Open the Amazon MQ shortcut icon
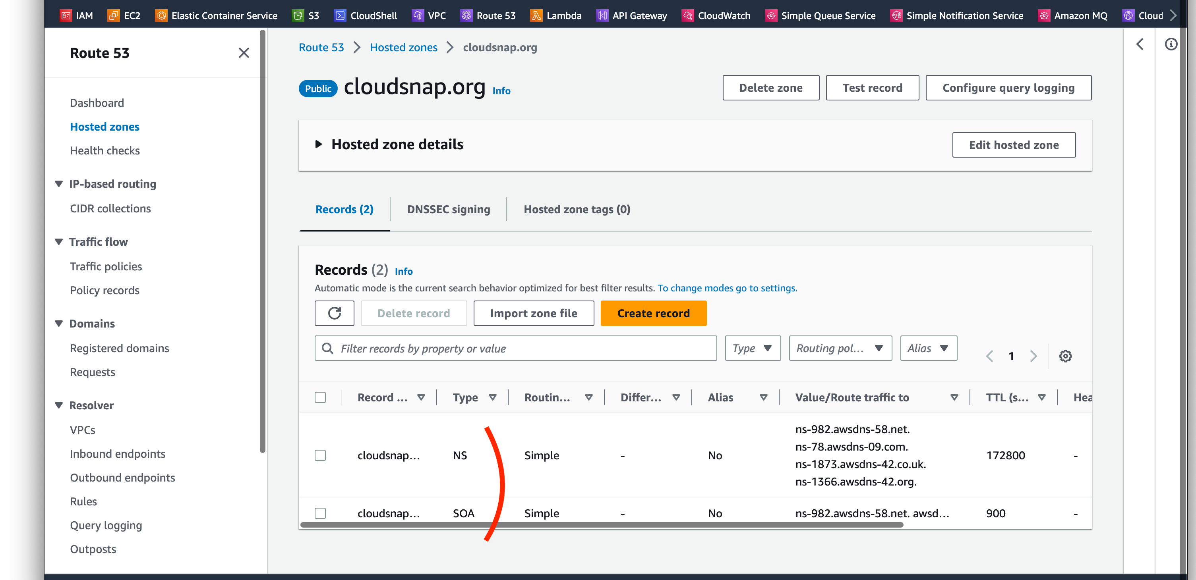The height and width of the screenshot is (580, 1196). pyautogui.click(x=1044, y=15)
